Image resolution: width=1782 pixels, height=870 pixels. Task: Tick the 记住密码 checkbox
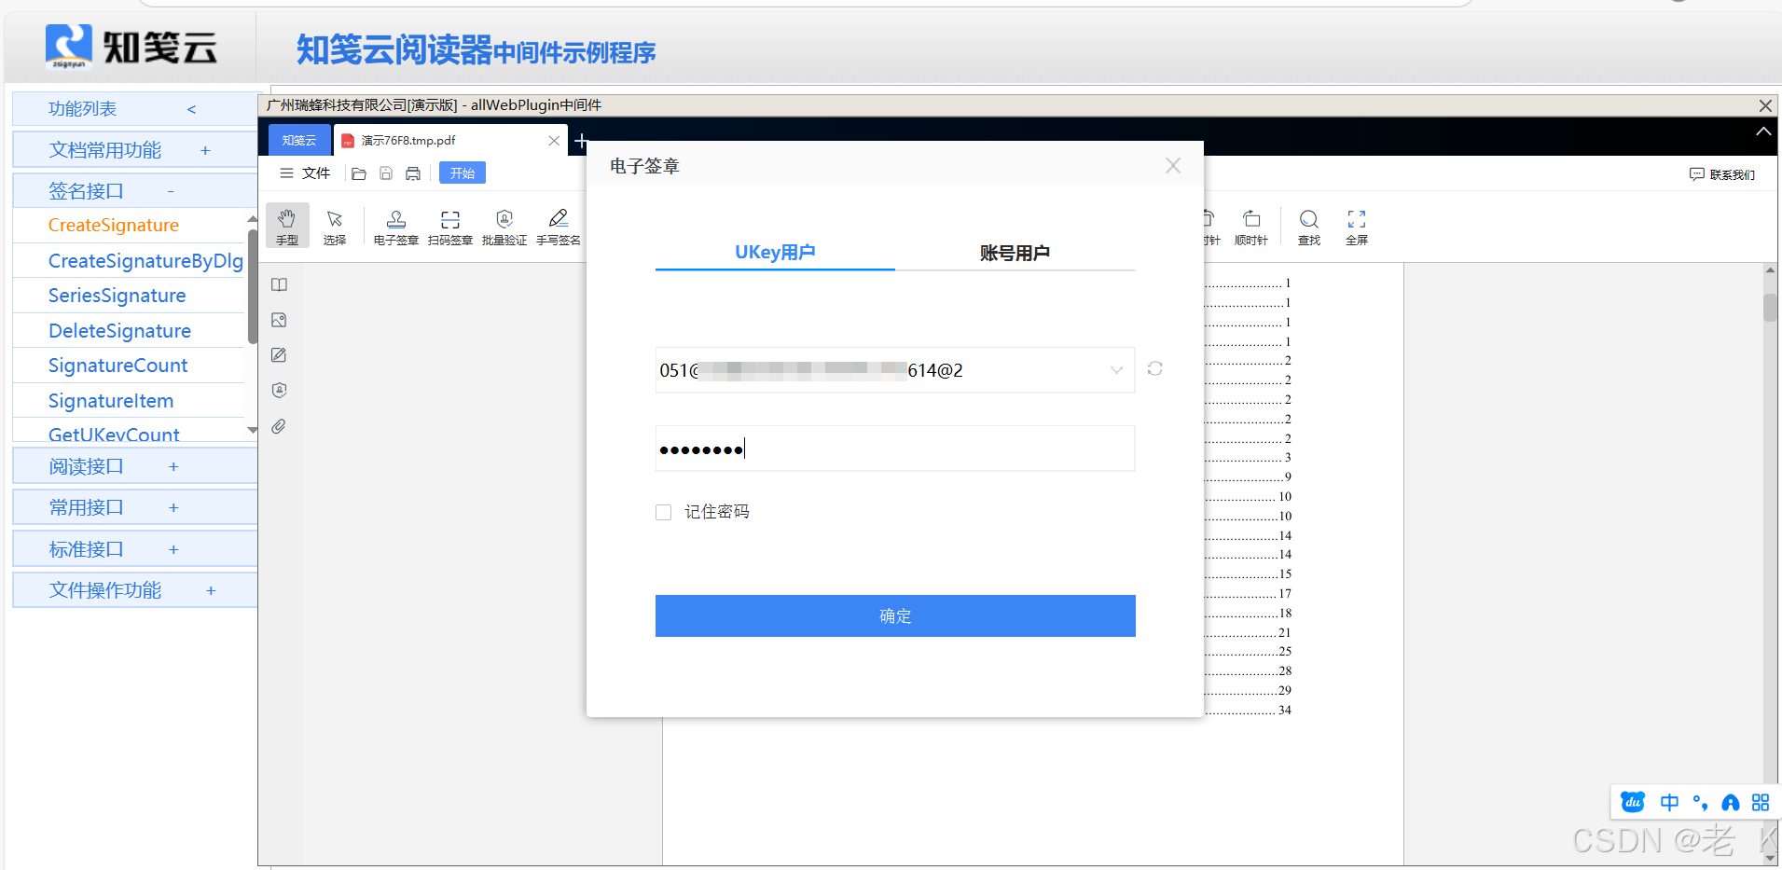(x=664, y=512)
